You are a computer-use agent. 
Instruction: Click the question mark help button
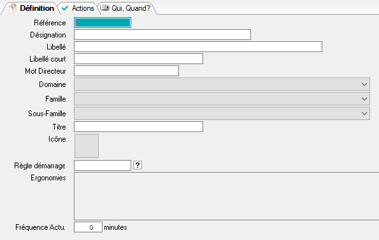[138, 165]
